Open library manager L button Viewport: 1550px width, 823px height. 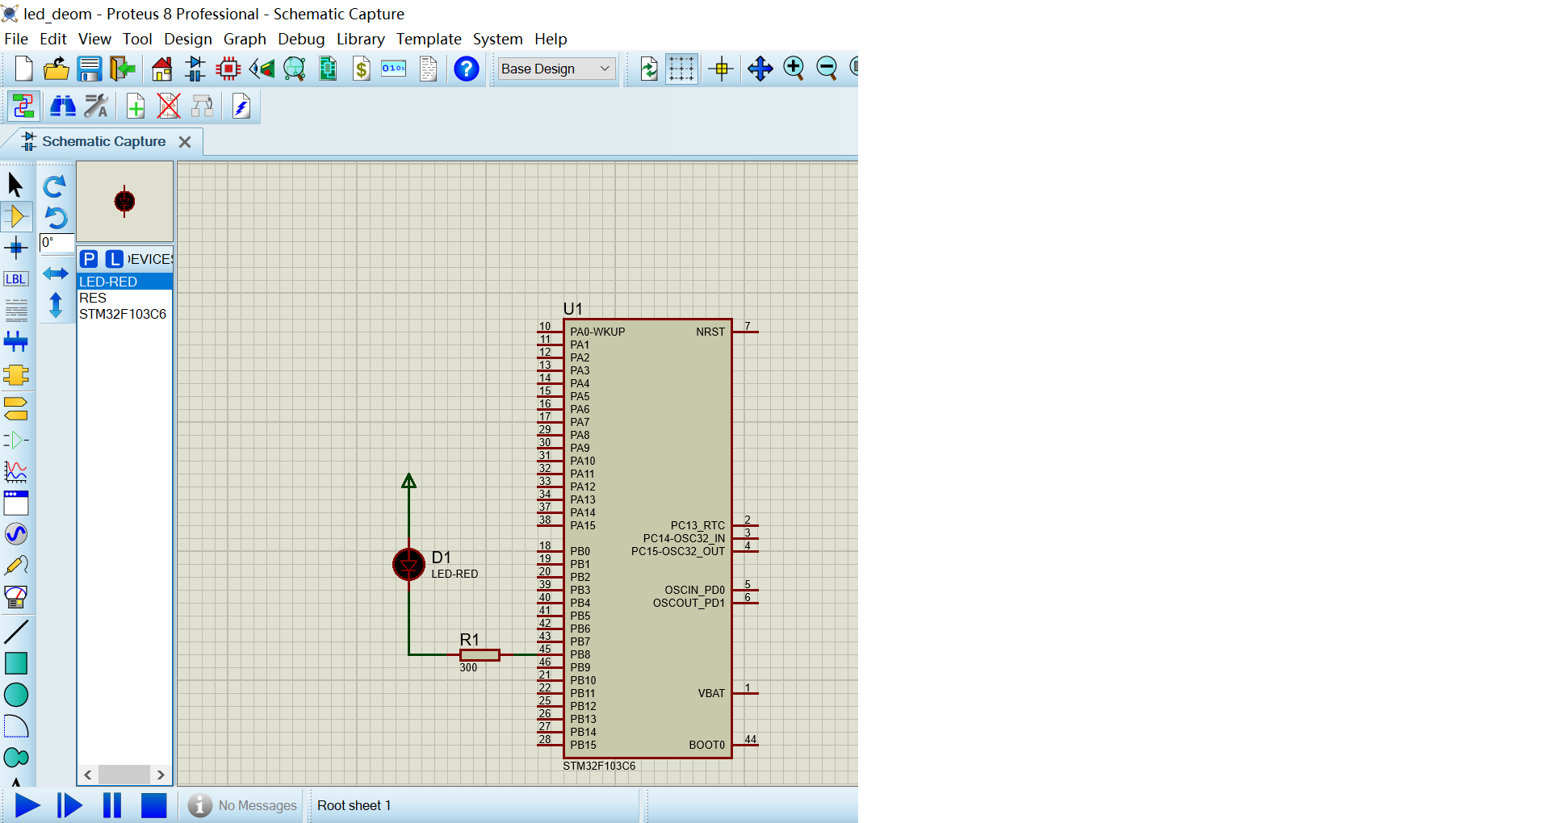point(115,259)
